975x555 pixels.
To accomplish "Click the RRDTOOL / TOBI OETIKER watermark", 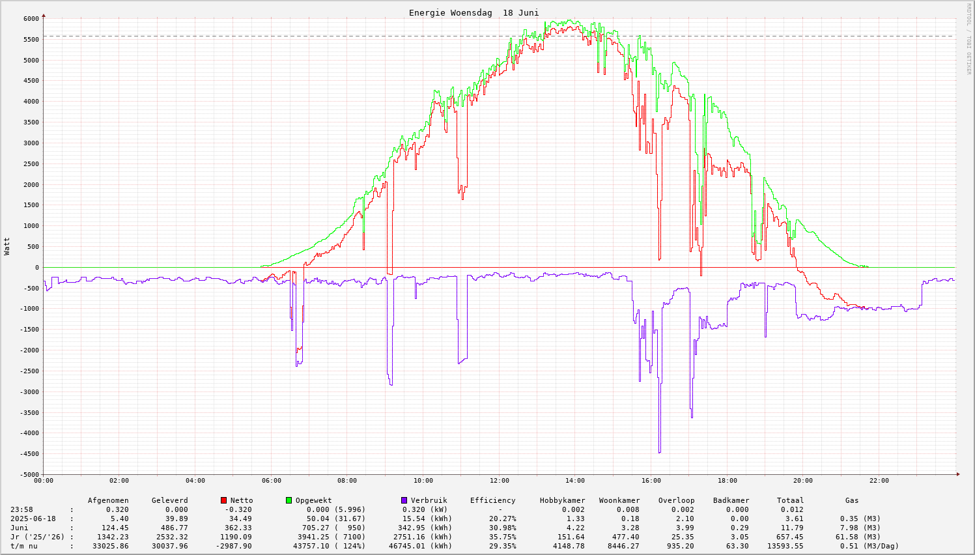I will pyautogui.click(x=968, y=38).
